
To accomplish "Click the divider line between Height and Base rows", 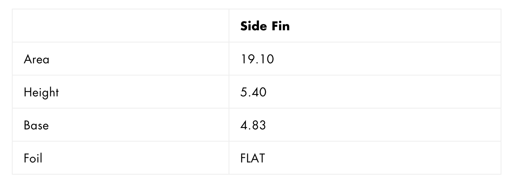I will [257, 108].
